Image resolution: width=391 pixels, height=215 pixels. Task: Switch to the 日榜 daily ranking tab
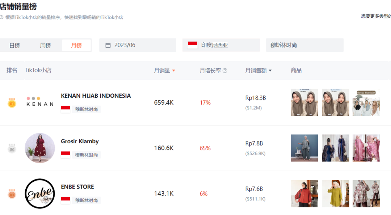pos(15,45)
